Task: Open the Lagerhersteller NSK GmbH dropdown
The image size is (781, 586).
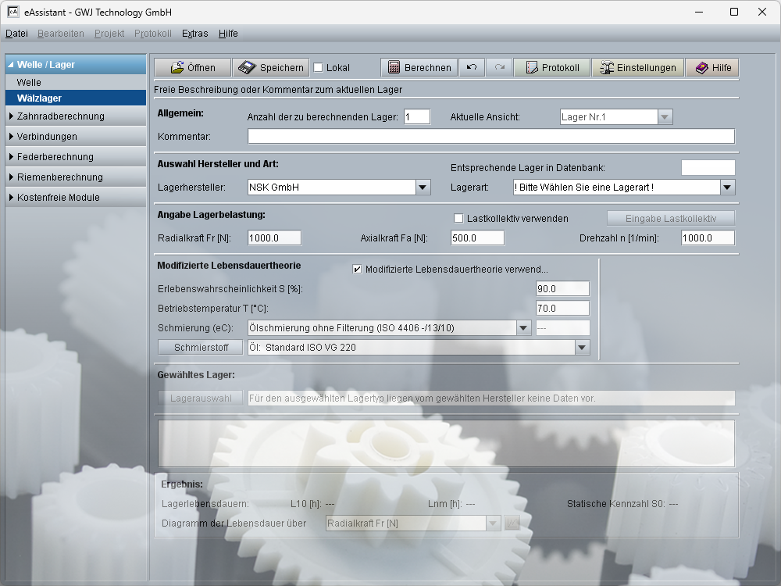Action: [x=423, y=188]
